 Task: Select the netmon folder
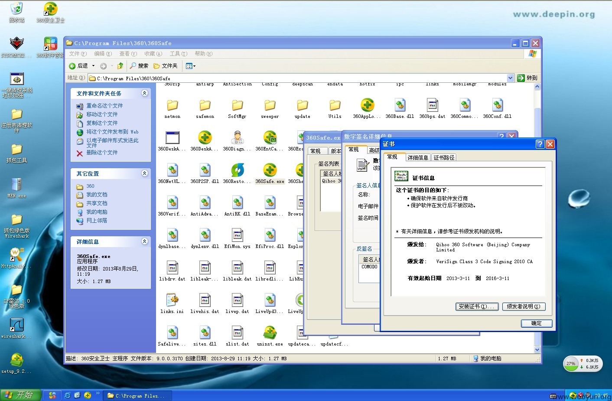[x=172, y=105]
